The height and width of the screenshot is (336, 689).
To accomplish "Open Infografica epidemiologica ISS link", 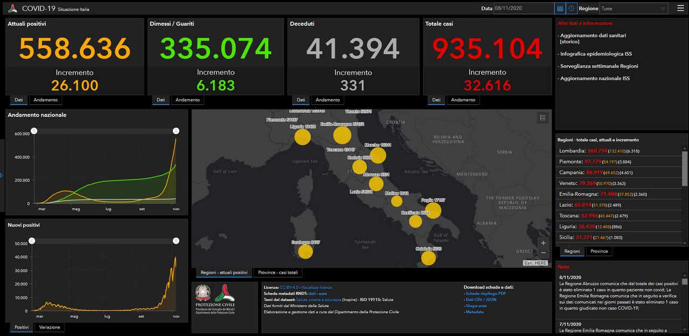I will (596, 54).
